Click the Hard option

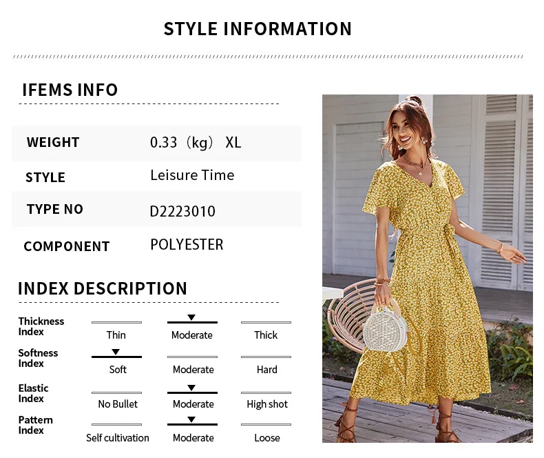[266, 370]
